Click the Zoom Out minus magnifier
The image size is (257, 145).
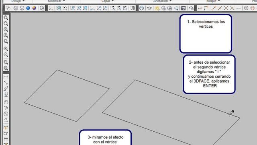click(x=6, y=55)
